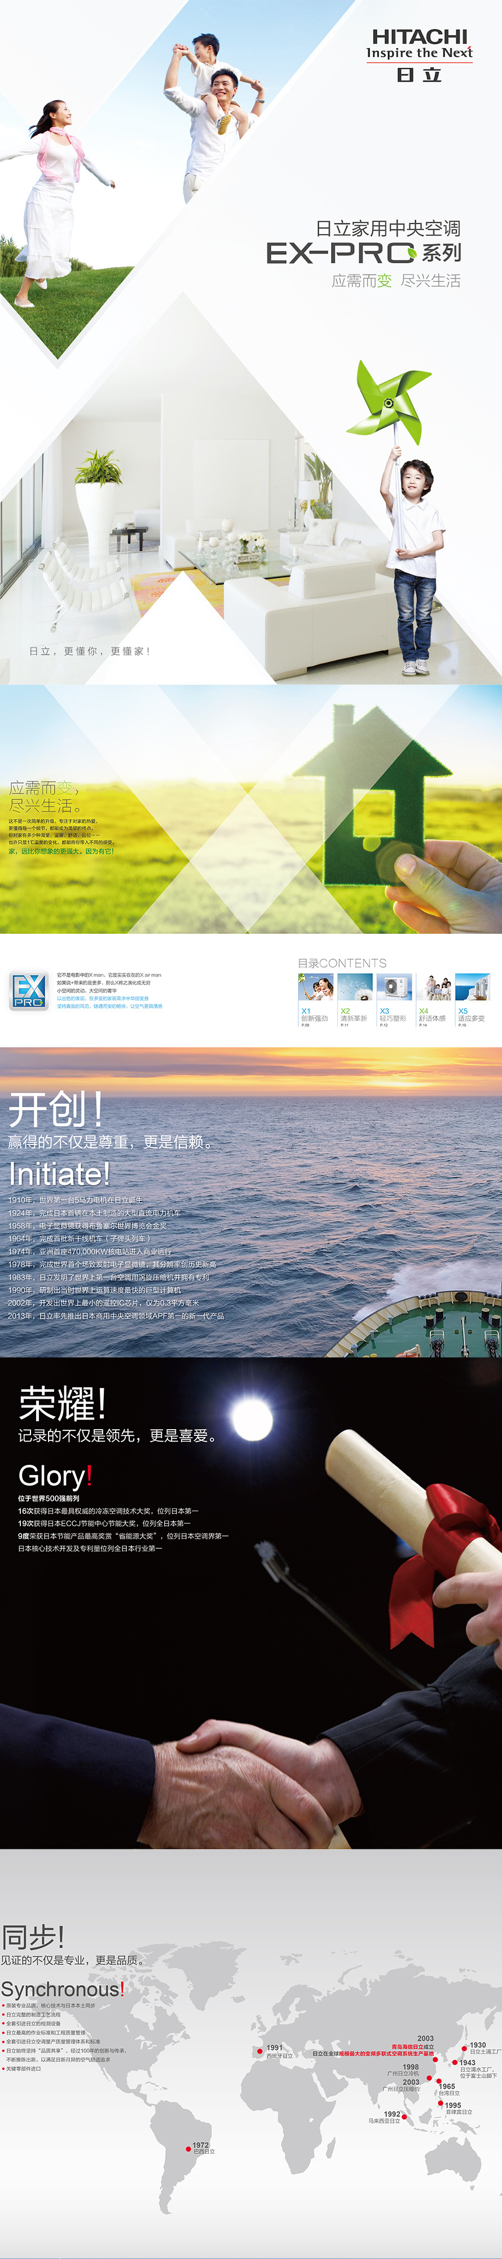Image resolution: width=502 pixels, height=2259 pixels.
Task: Click the 1964年 子弹头列车 line
Action: 80,1238
